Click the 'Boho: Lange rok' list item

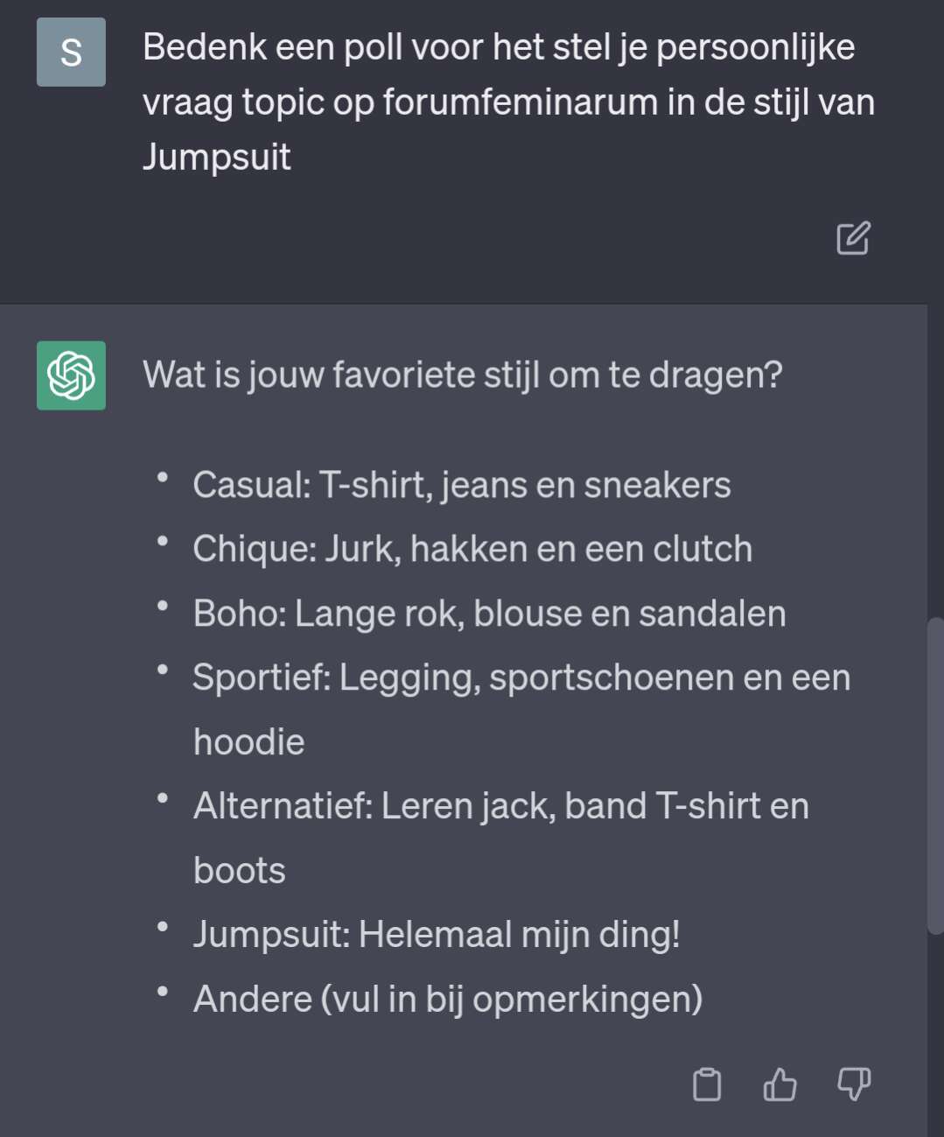489,613
